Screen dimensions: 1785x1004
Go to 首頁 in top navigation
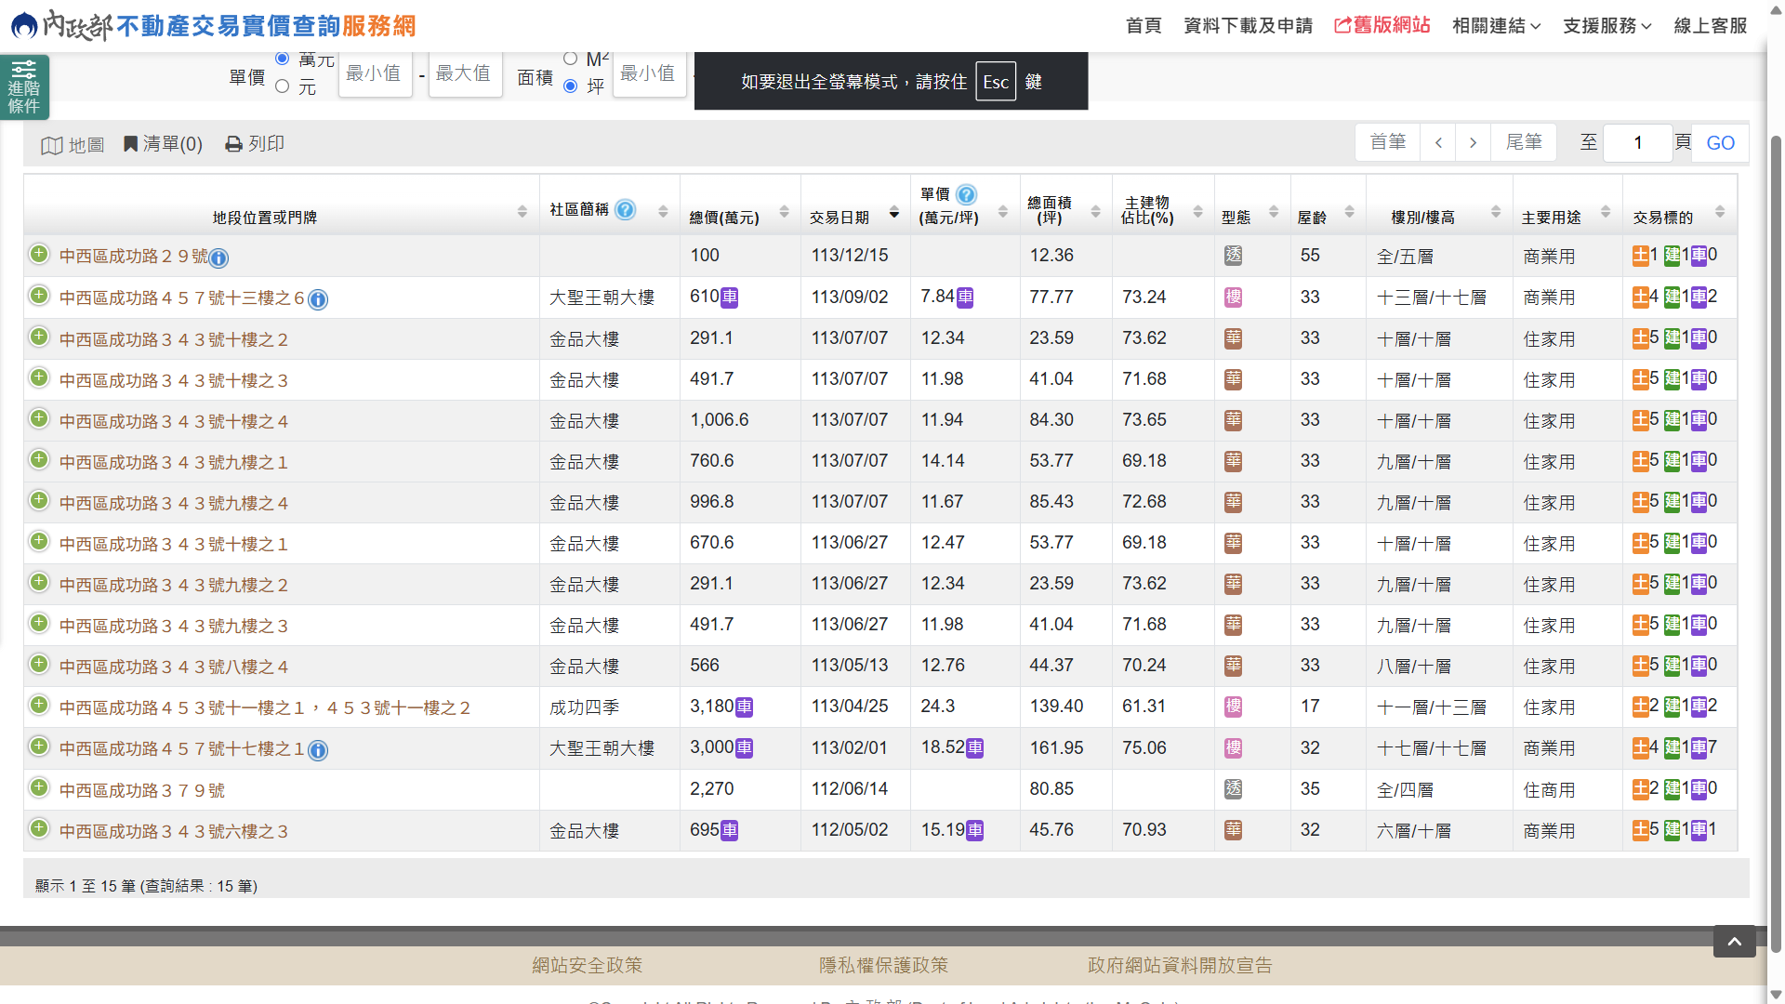click(x=1143, y=26)
